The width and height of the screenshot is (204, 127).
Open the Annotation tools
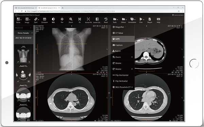(x=132, y=20)
